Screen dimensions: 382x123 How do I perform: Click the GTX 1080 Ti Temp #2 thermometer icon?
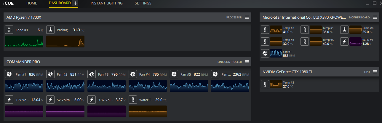point(265,84)
